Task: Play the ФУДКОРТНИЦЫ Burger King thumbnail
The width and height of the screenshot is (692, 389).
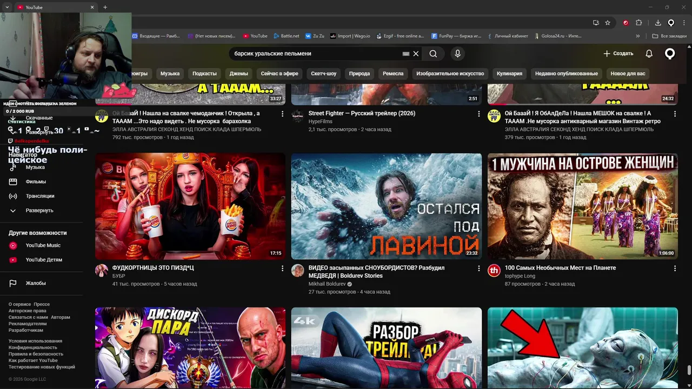Action: click(190, 206)
